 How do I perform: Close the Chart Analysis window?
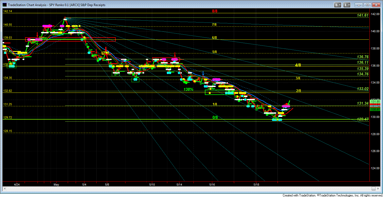376,5
